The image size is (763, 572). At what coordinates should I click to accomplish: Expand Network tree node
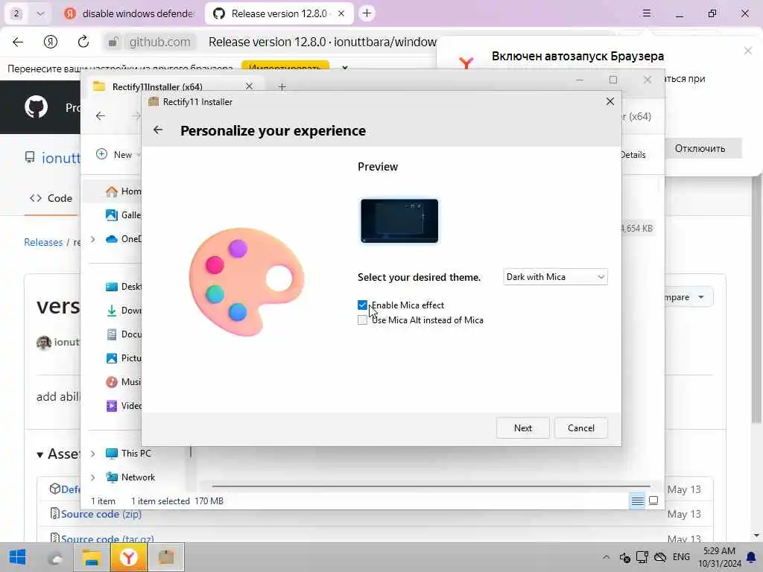(92, 477)
